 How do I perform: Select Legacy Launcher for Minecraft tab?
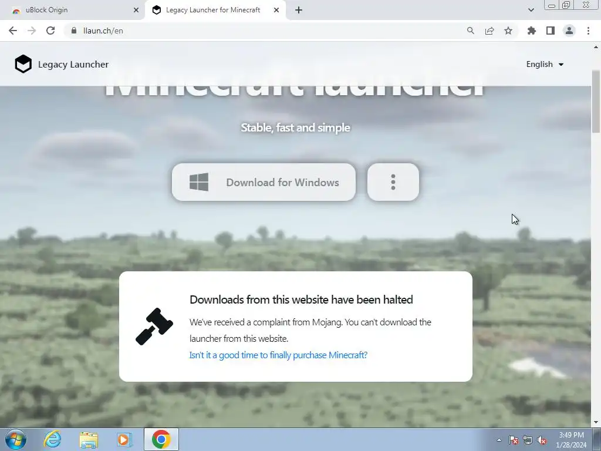point(215,10)
